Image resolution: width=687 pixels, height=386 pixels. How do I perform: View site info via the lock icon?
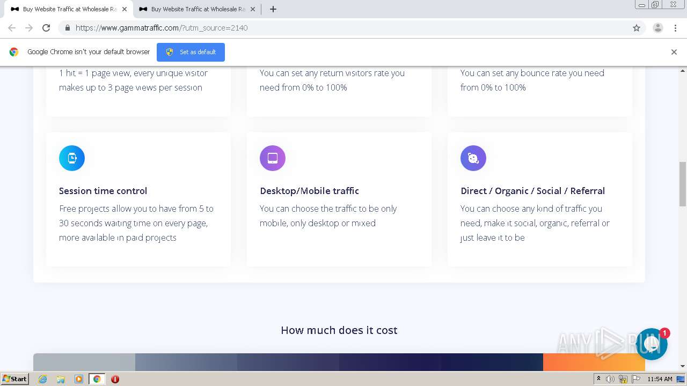[67, 28]
